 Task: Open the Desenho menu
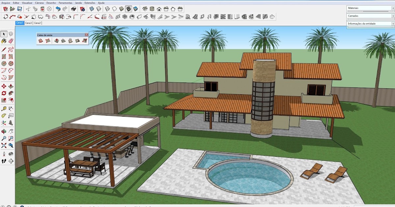click(51, 3)
